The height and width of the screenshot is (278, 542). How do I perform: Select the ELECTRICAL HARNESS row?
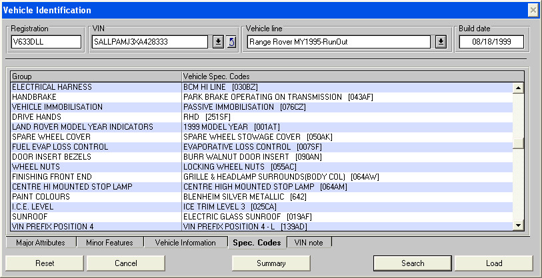tap(261, 87)
